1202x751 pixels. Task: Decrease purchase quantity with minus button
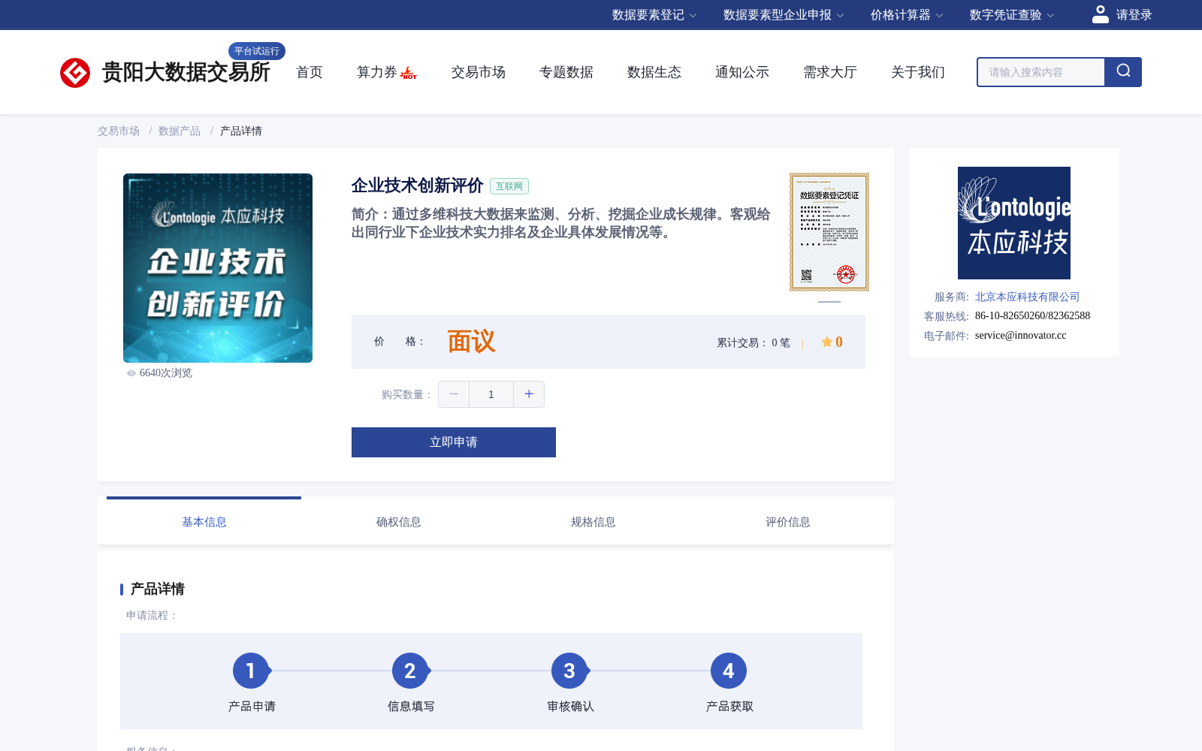coord(454,394)
